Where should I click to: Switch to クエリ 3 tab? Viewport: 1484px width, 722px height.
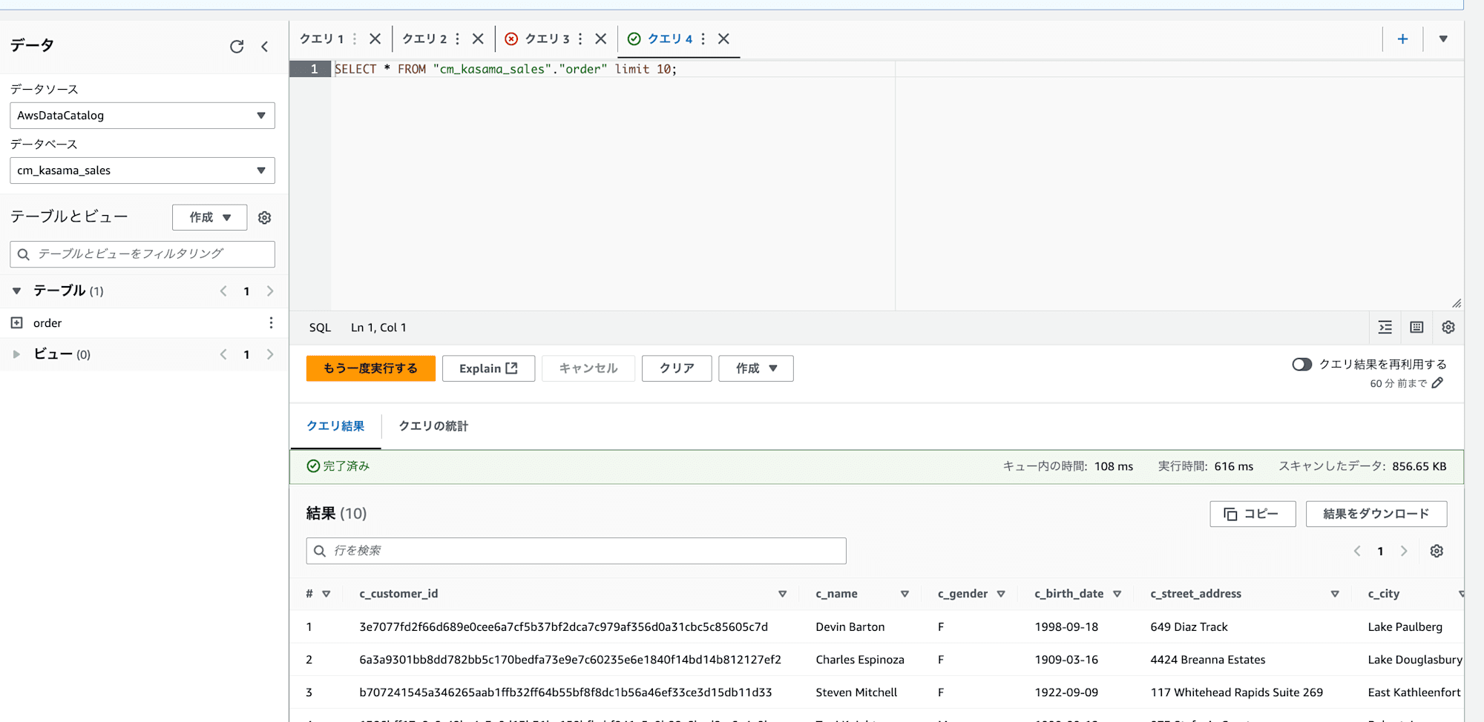(548, 39)
